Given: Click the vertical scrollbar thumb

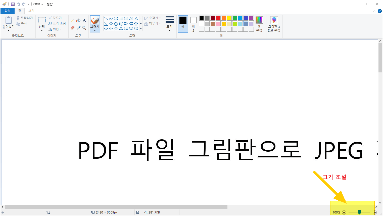Looking at the screenshot, I should click(380, 58).
